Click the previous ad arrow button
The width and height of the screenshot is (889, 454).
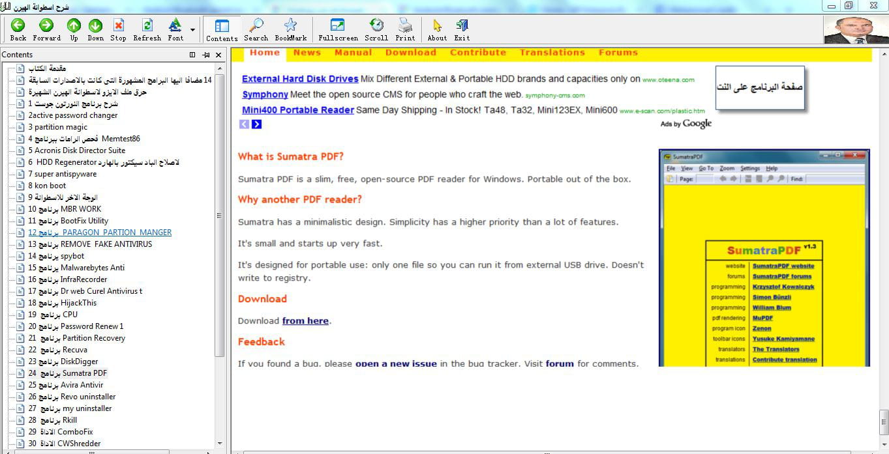pos(244,124)
